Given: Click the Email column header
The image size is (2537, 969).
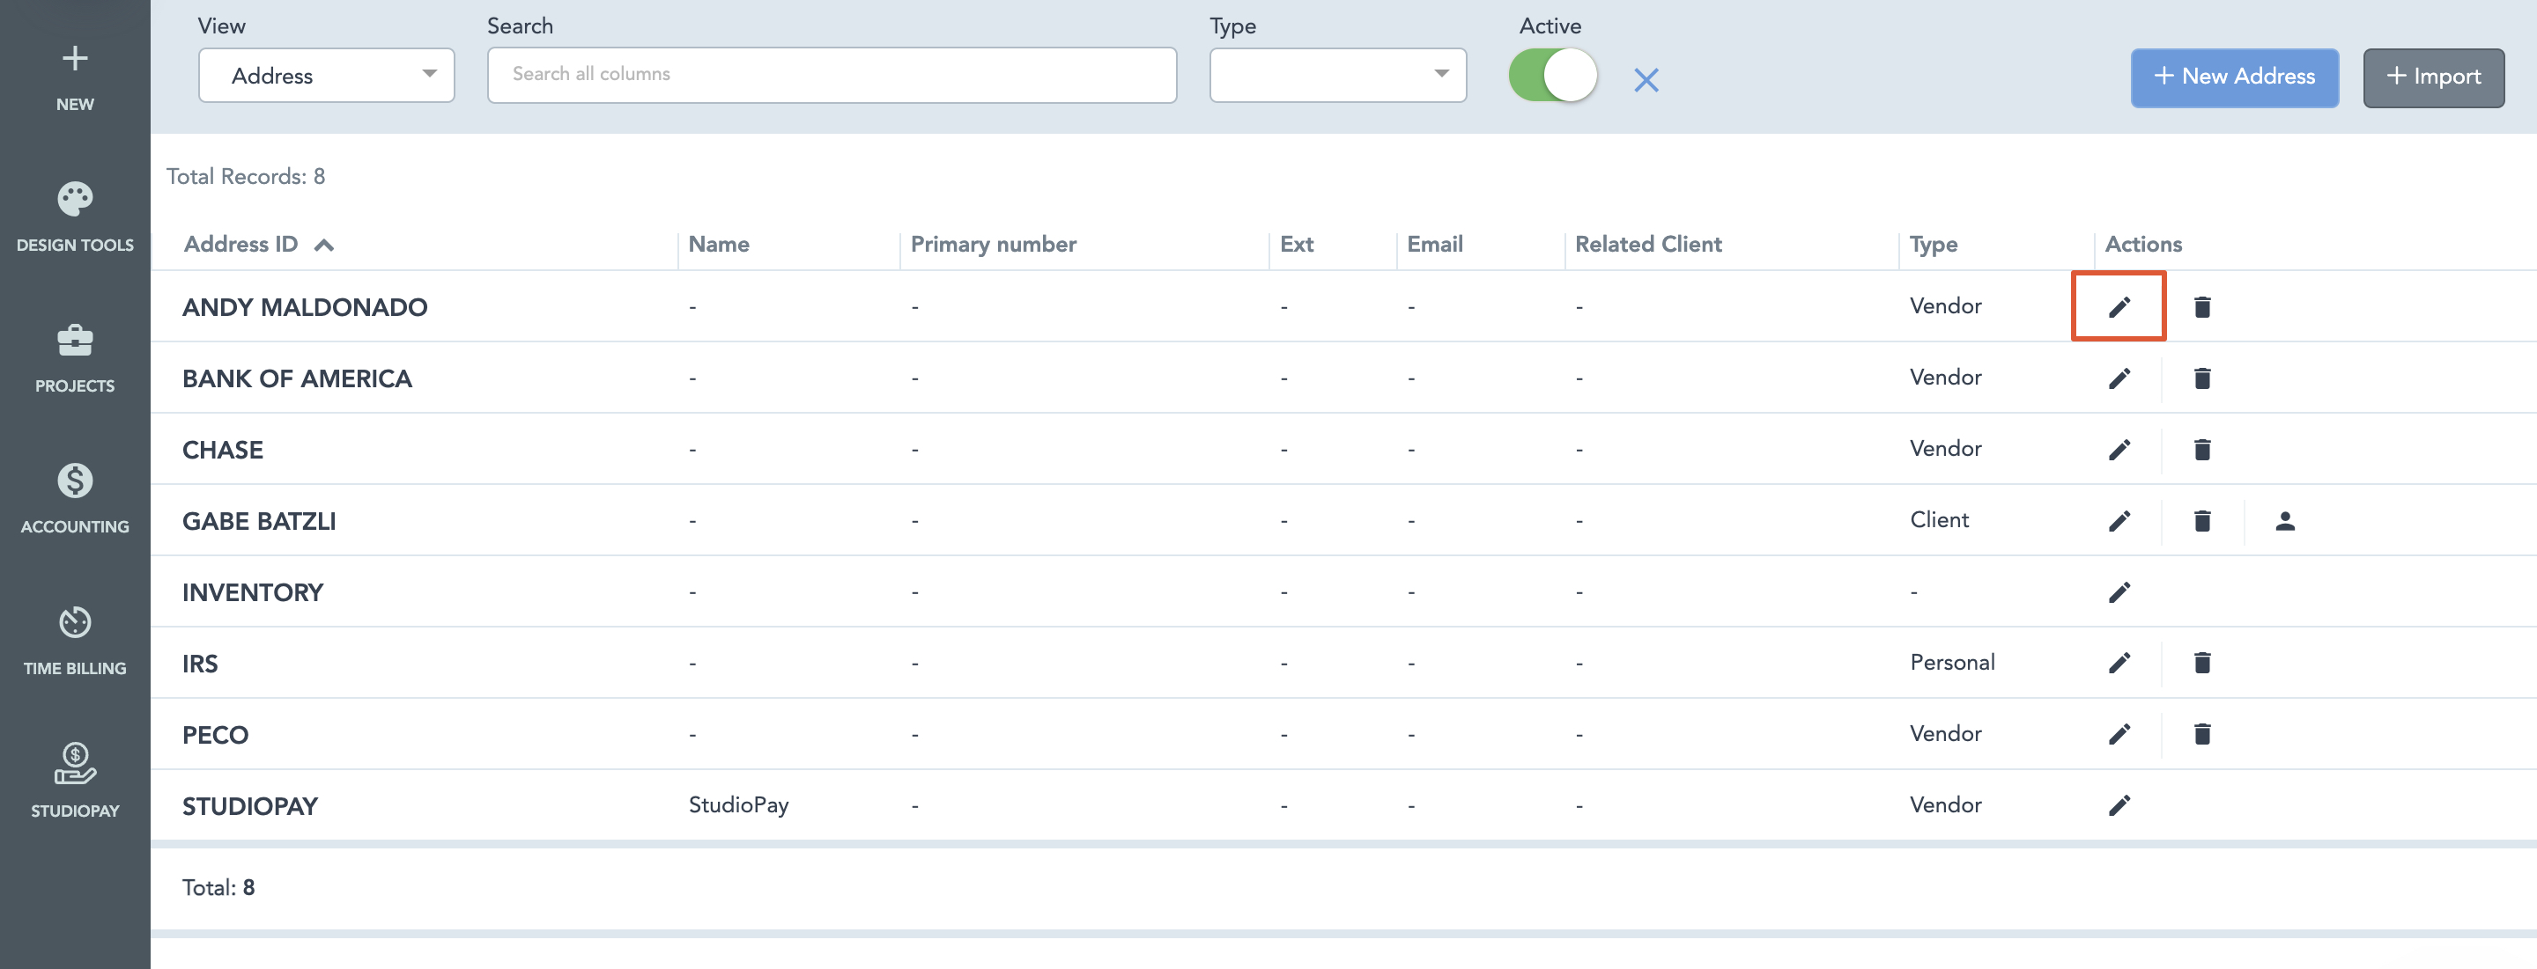Looking at the screenshot, I should pyautogui.click(x=1434, y=245).
